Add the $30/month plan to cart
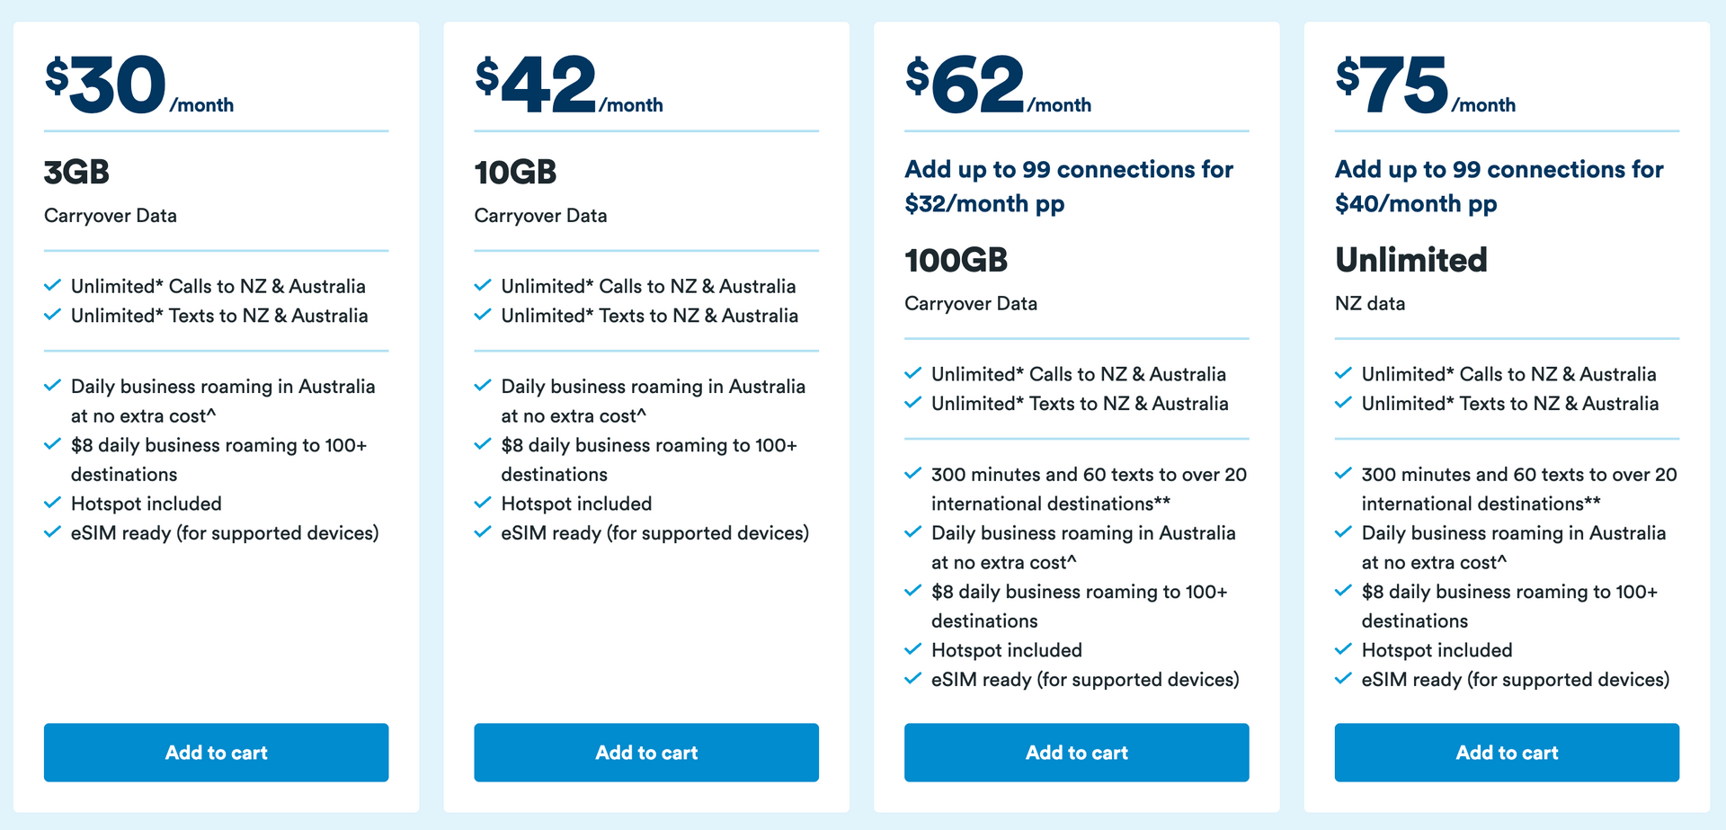Screen dimensions: 1726x830 tap(216, 753)
